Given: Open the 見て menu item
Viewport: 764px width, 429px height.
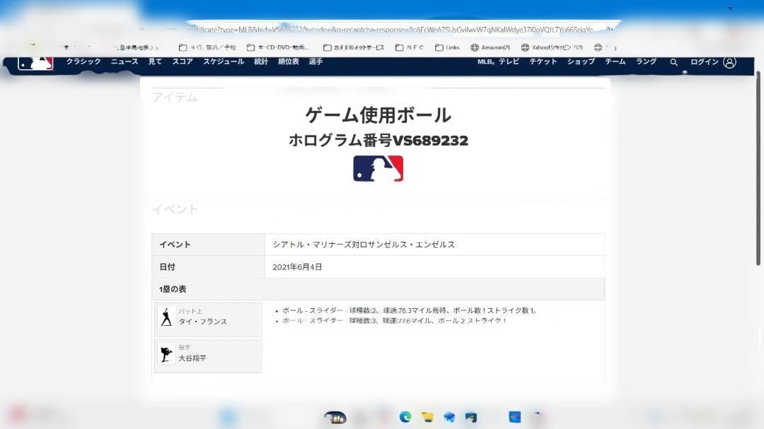Looking at the screenshot, I should point(155,61).
